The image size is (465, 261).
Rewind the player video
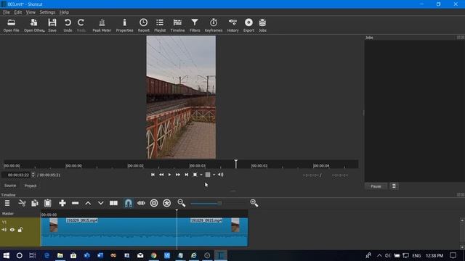pyautogui.click(x=161, y=175)
